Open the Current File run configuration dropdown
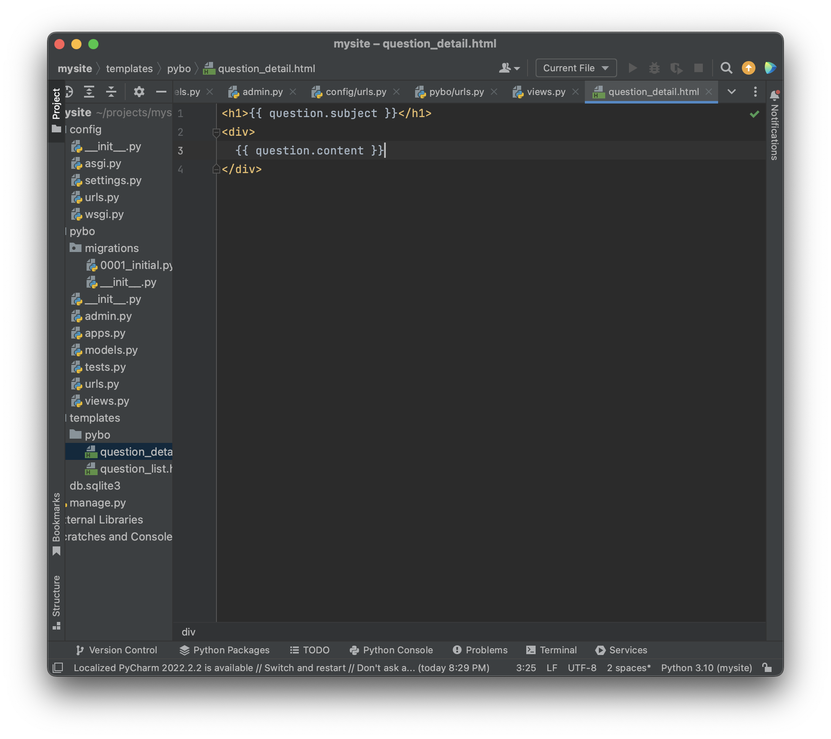Image resolution: width=831 pixels, height=739 pixels. [576, 68]
